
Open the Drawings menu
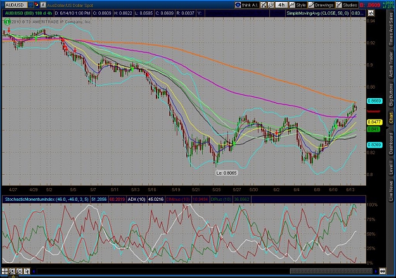point(321,5)
